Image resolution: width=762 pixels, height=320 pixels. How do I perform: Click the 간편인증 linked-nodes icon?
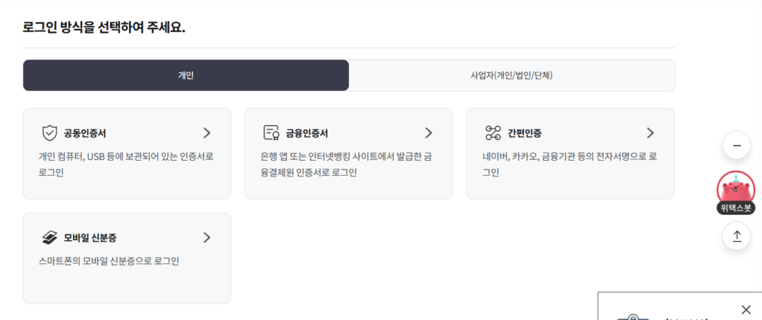click(x=493, y=133)
